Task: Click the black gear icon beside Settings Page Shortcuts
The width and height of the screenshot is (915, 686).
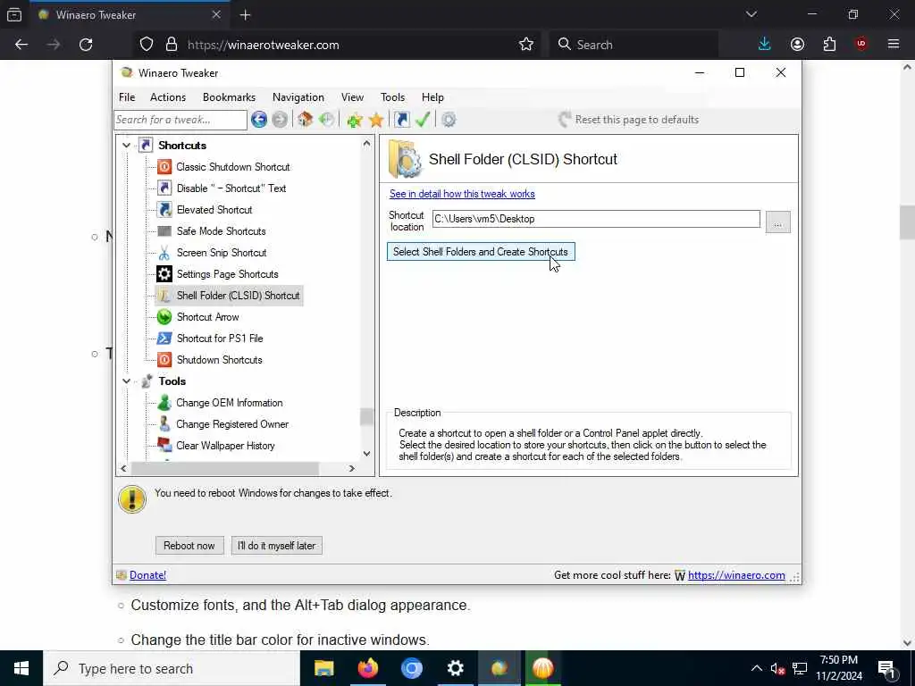Action: click(x=164, y=274)
